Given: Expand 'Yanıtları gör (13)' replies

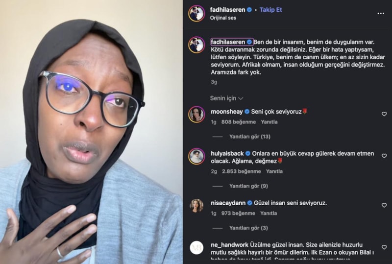Looking at the screenshot, I should 250,137.
